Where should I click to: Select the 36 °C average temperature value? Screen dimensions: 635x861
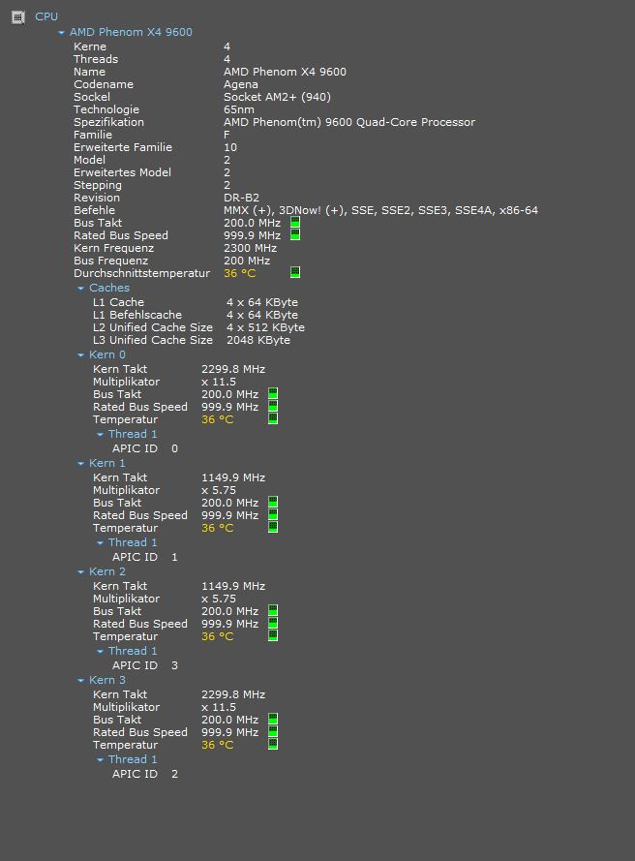pyautogui.click(x=240, y=273)
